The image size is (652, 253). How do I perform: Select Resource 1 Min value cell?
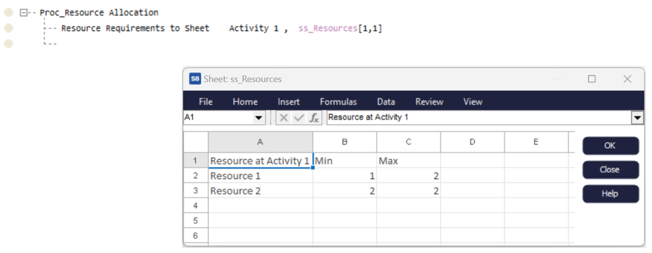coord(345,176)
